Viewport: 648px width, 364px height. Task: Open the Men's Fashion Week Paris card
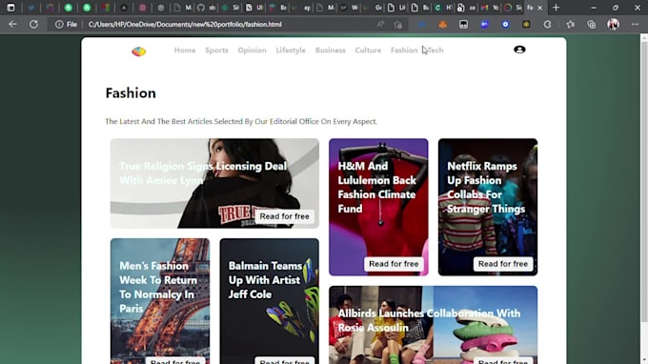pos(160,301)
